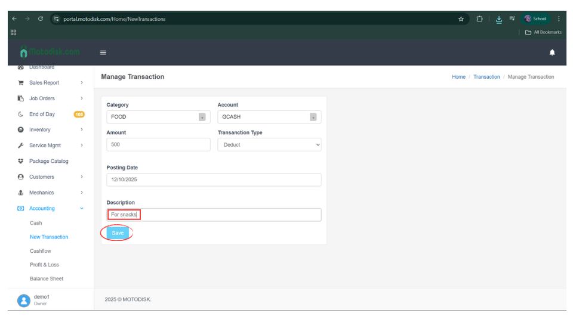Click the Posting Date field
Screen dimensions: 573x322
click(213, 179)
